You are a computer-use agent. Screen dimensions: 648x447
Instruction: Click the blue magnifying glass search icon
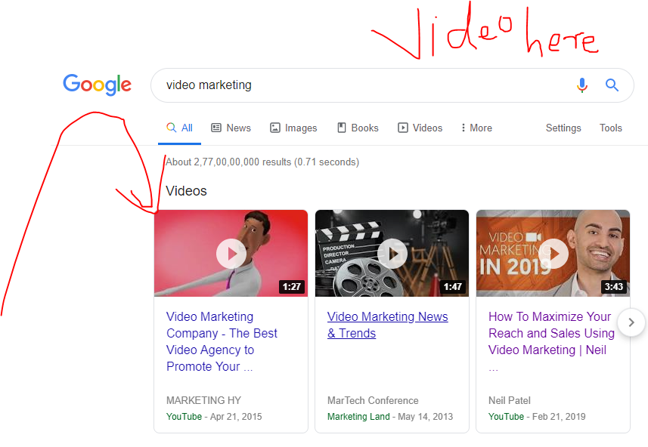(612, 85)
